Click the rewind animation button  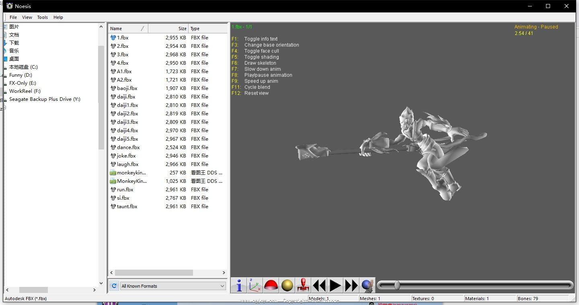319,285
